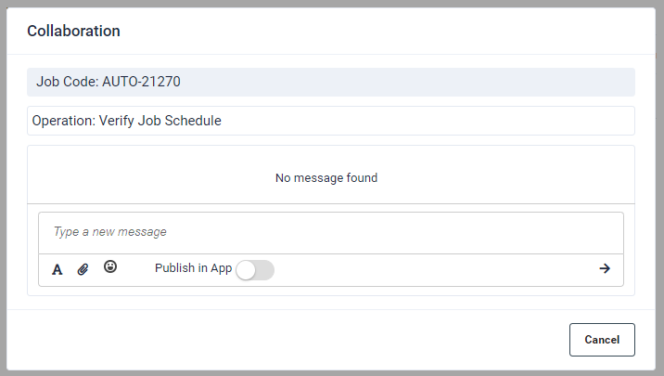Click the round knob of the toggle
This screenshot has height=376, width=664.
247,269
